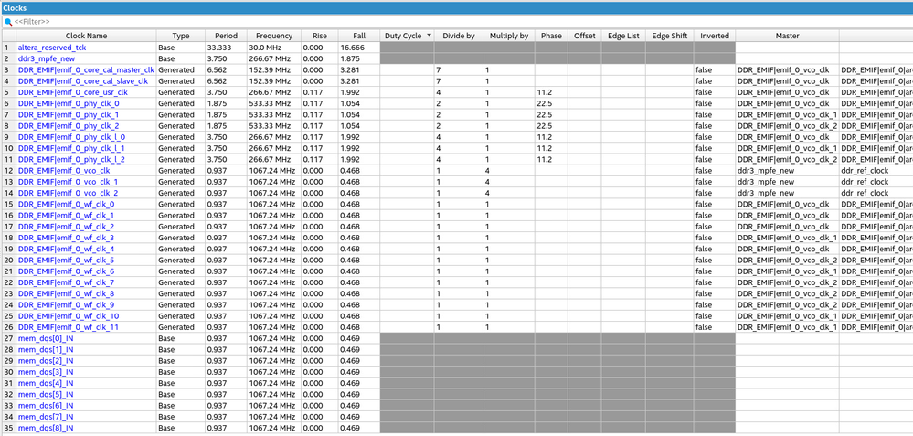Viewport: 913px width, 436px height.
Task: Select DDR_EMIF|emif_0_wf_clk_5 entry
Action: 67,261
